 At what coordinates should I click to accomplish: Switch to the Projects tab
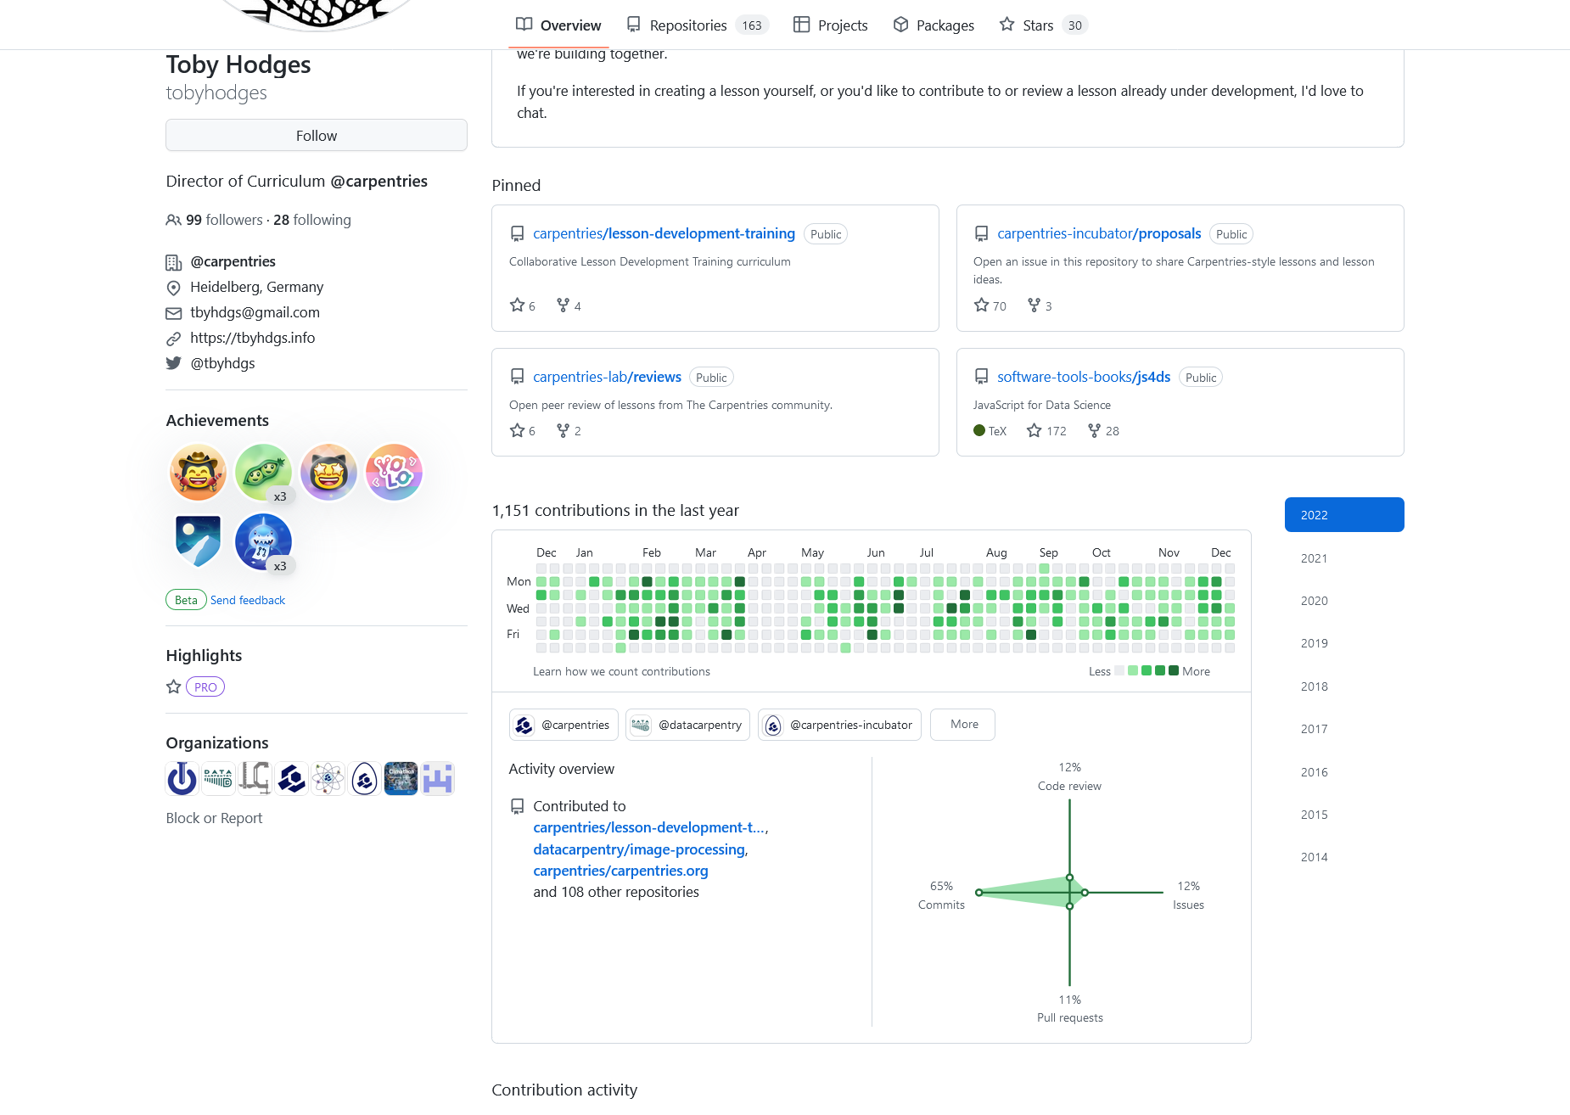click(x=830, y=25)
